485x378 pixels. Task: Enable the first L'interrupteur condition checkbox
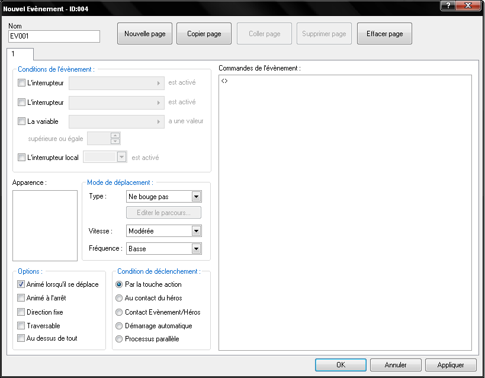tap(21, 83)
